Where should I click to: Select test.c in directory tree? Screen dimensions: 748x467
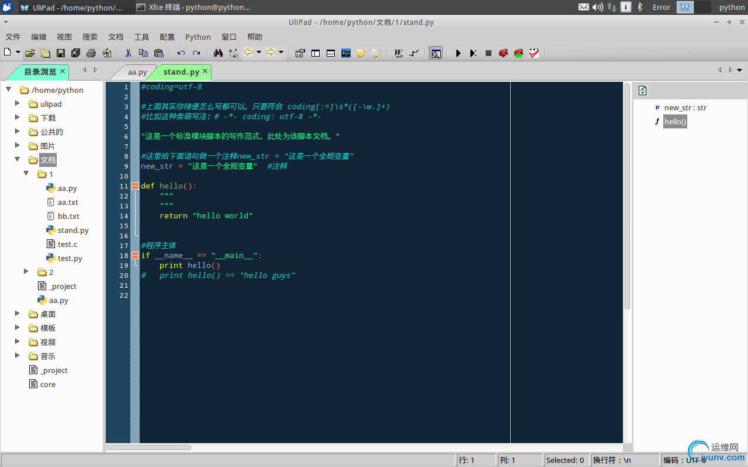tap(67, 244)
